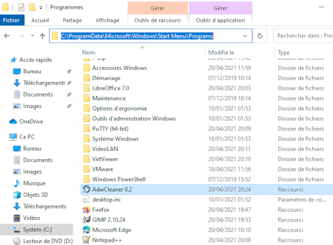Switch to the Accueil tab

(x=40, y=20)
